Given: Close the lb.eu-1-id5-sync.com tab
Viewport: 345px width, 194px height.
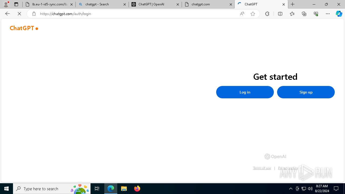Looking at the screenshot, I should [71, 4].
